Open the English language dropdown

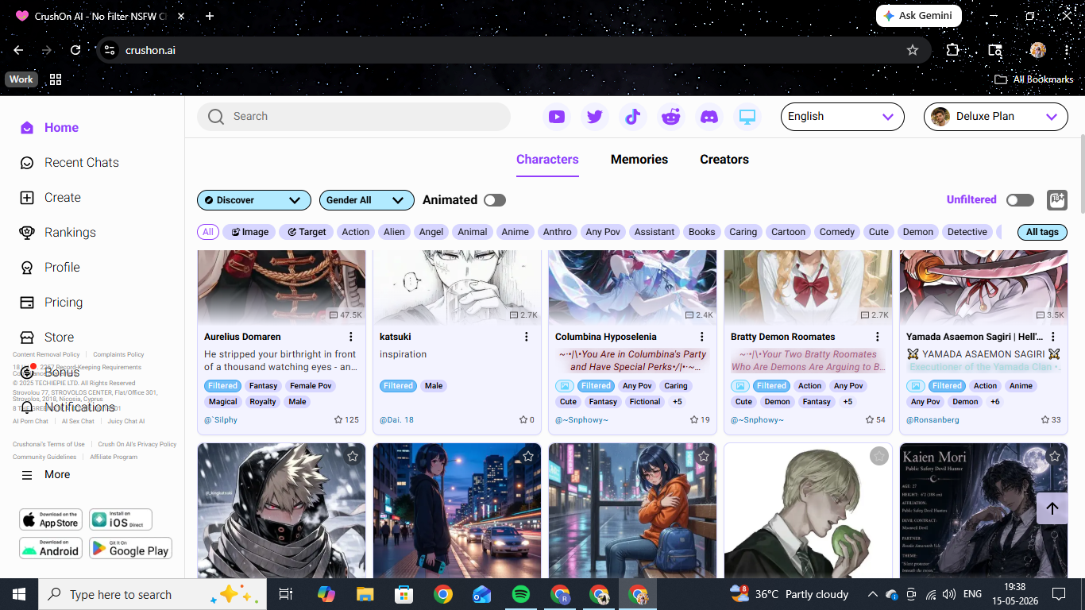843,117
